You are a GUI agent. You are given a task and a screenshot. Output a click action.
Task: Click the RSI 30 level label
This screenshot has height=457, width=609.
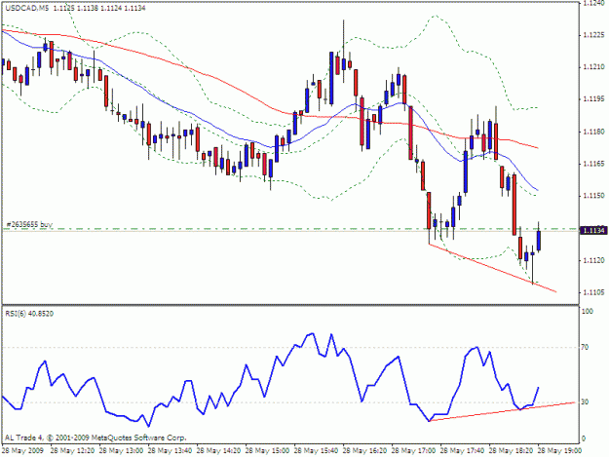(585, 401)
